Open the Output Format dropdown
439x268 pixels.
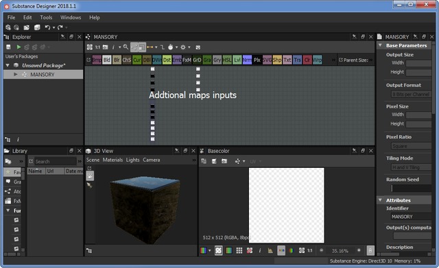point(412,95)
